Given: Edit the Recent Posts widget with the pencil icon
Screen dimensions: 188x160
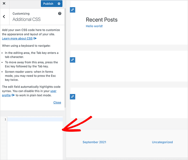Looking at the screenshot, I should pos(72,10).
